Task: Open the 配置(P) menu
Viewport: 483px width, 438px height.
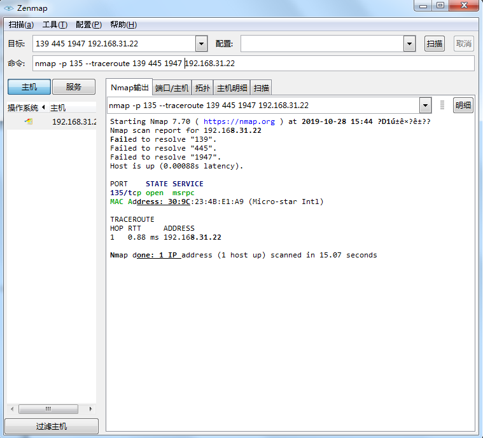Action: pos(88,25)
